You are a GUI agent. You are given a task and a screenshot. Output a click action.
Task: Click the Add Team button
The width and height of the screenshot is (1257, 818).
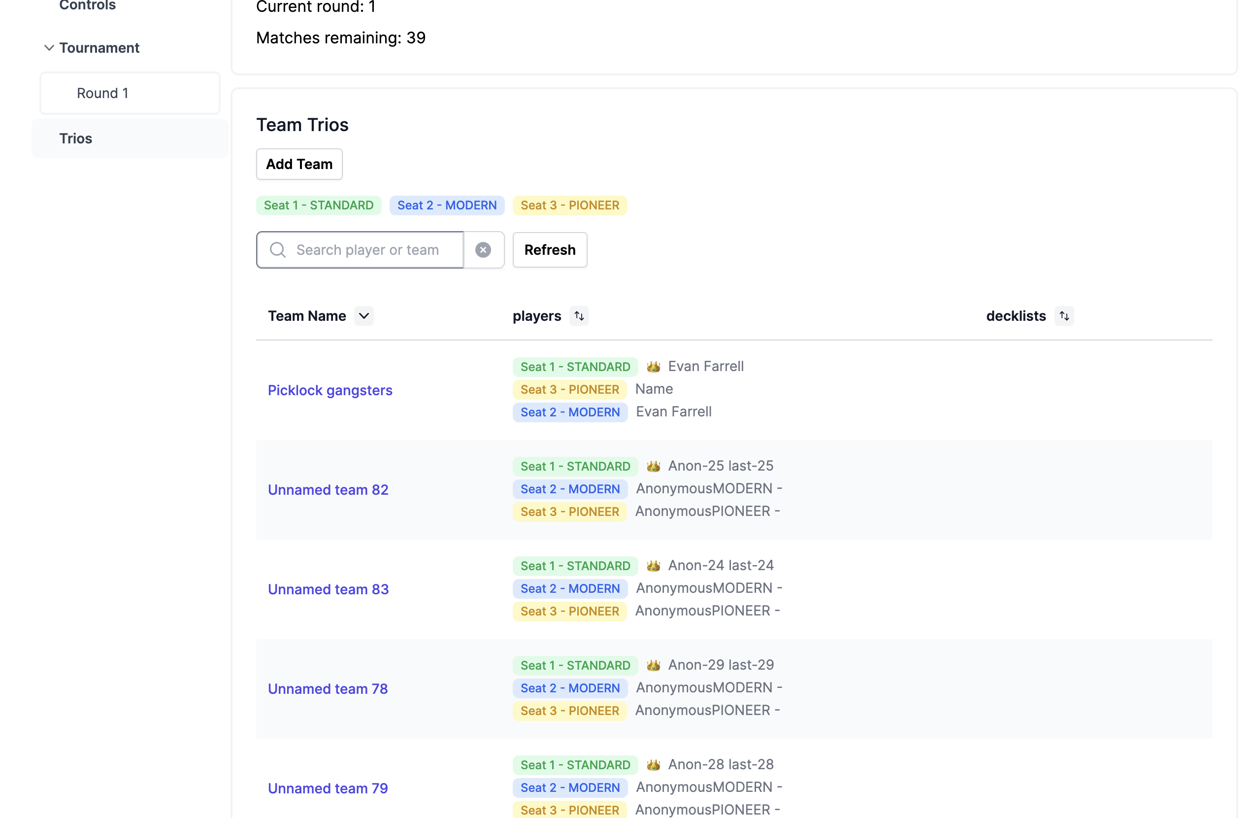[x=299, y=165]
